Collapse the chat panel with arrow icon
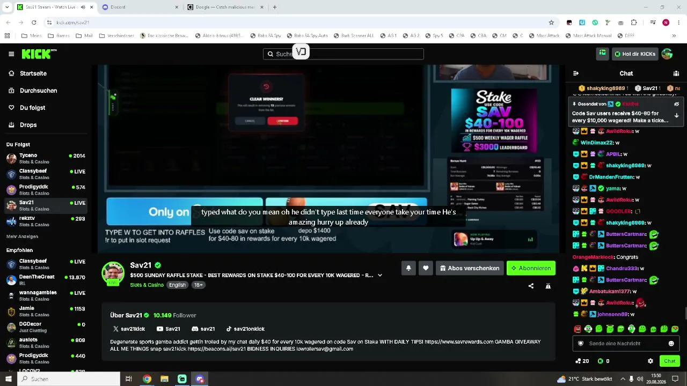 click(x=575, y=73)
